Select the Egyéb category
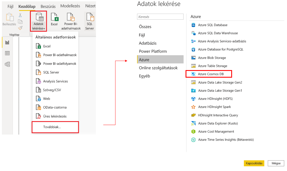 160,76
